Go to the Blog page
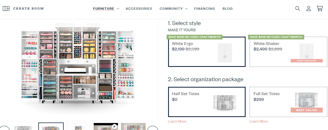The height and width of the screenshot is (130, 328). 228,8
